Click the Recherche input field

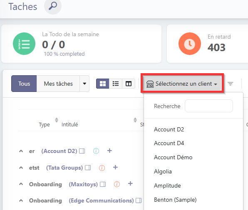click(209, 106)
